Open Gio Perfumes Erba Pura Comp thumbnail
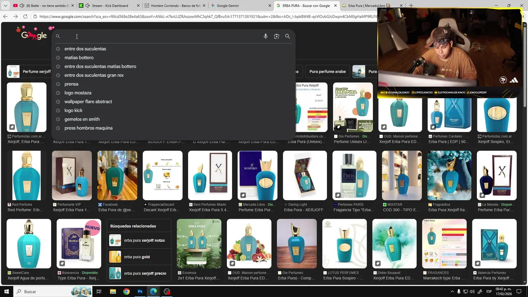 [297, 244]
